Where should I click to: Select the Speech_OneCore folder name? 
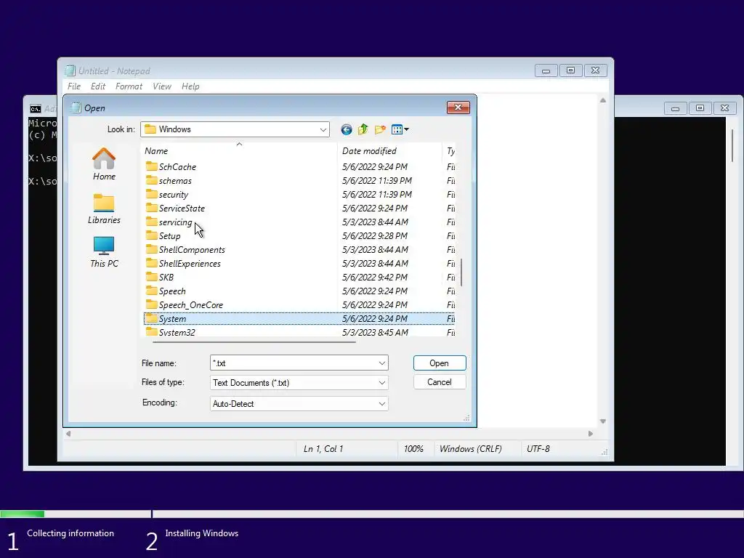(191, 304)
